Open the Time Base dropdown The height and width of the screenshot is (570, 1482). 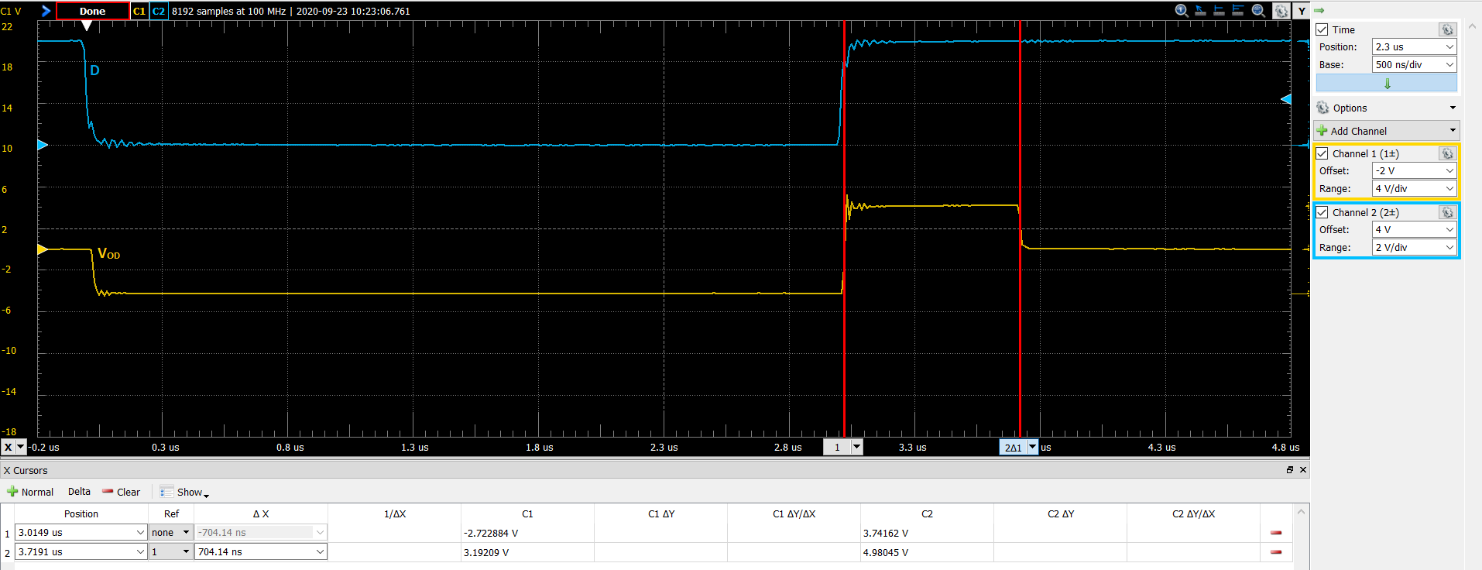point(1450,65)
